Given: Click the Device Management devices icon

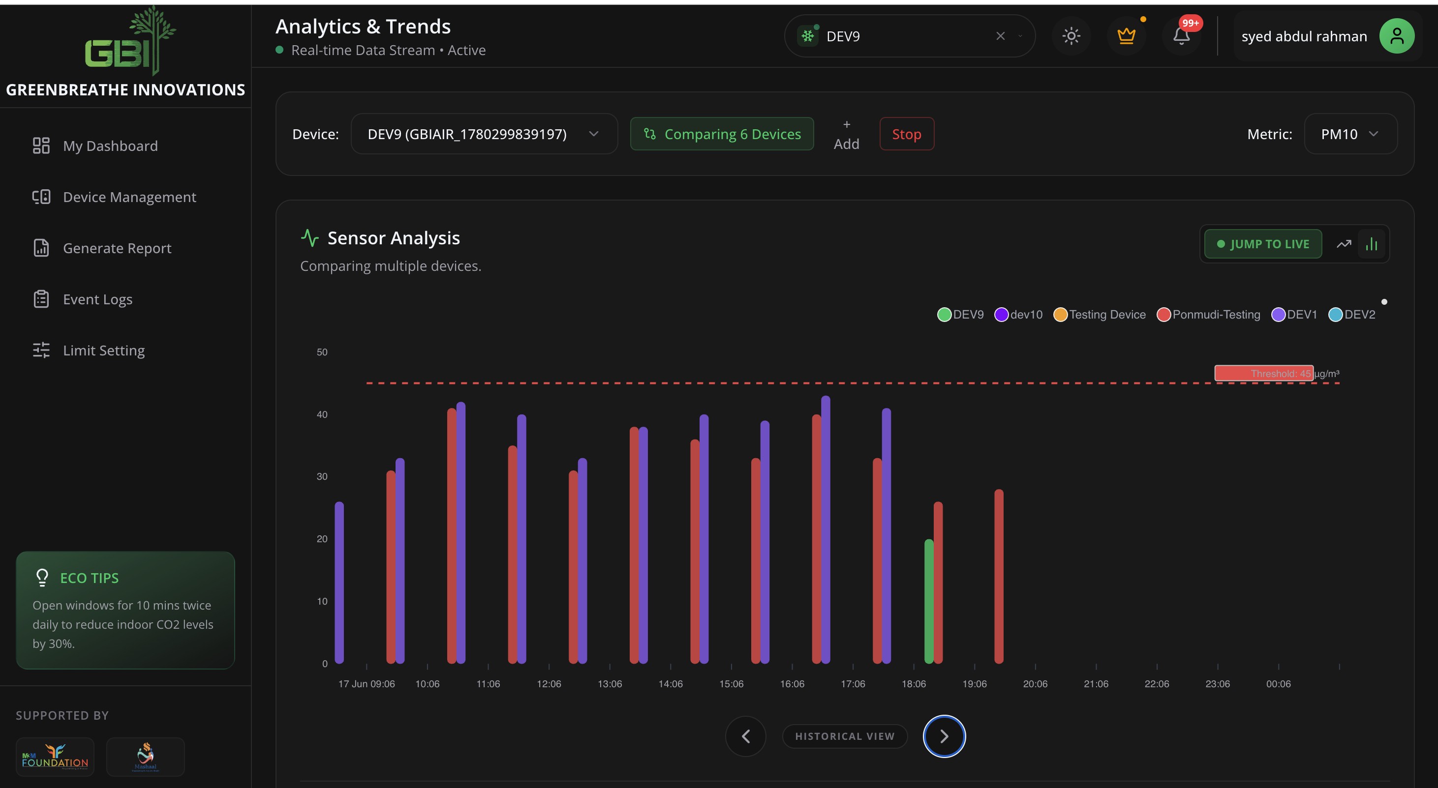Looking at the screenshot, I should click(41, 197).
